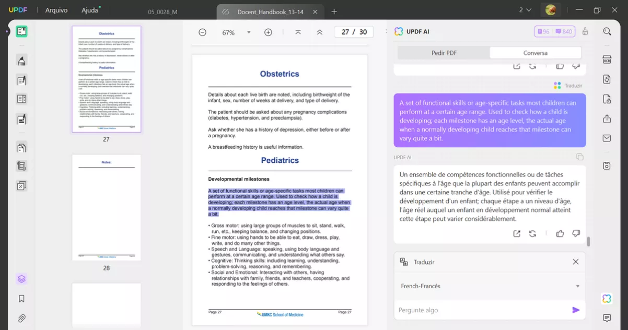Open the attachments paperclip icon
Viewport: 628px width, 330px height.
(21, 318)
